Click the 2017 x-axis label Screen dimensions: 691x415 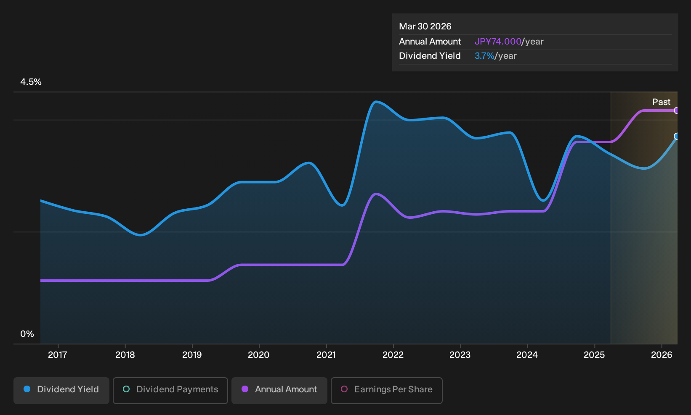click(x=58, y=355)
